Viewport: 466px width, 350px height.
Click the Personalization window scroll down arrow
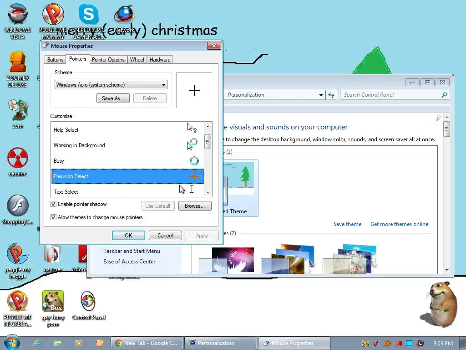click(447, 270)
